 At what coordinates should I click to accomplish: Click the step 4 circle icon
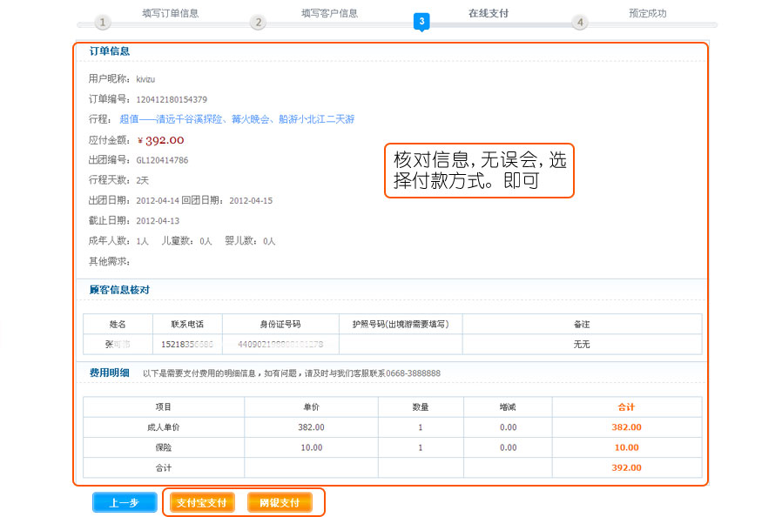pos(580,23)
